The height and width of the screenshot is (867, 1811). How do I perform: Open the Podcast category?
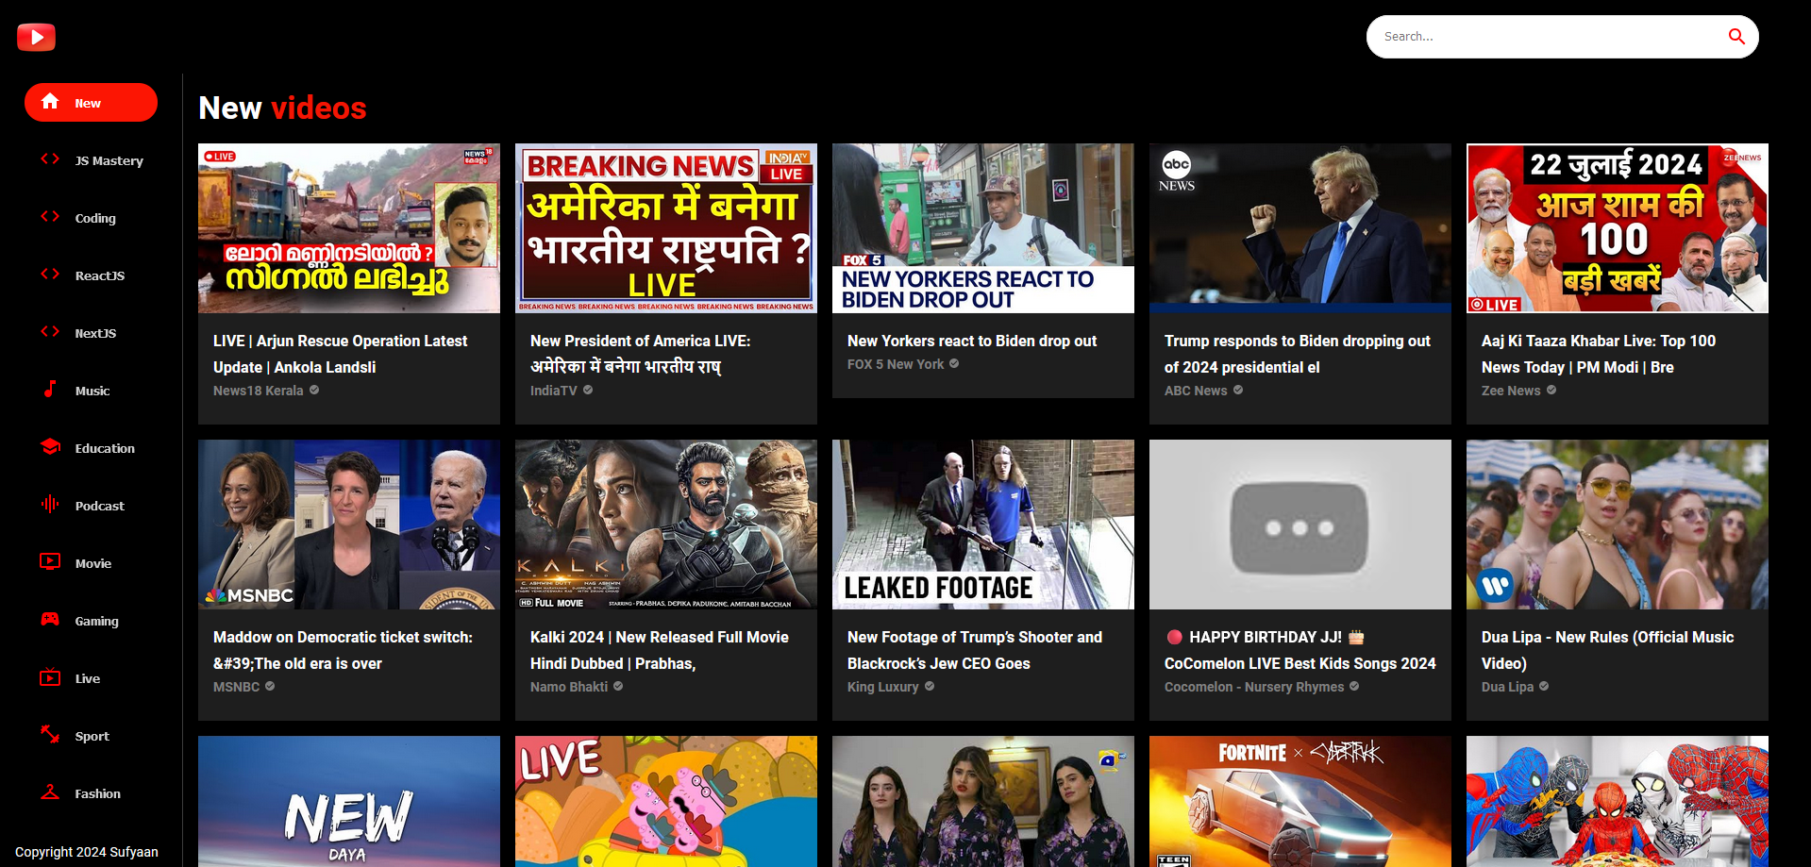point(91,506)
